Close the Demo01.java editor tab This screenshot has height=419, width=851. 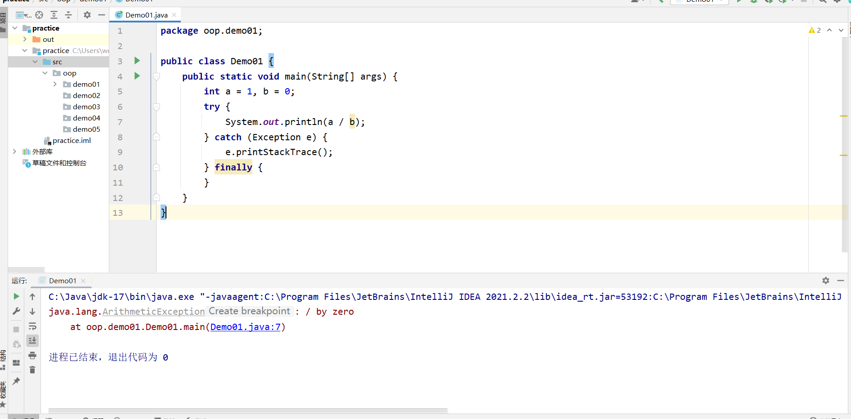click(174, 15)
